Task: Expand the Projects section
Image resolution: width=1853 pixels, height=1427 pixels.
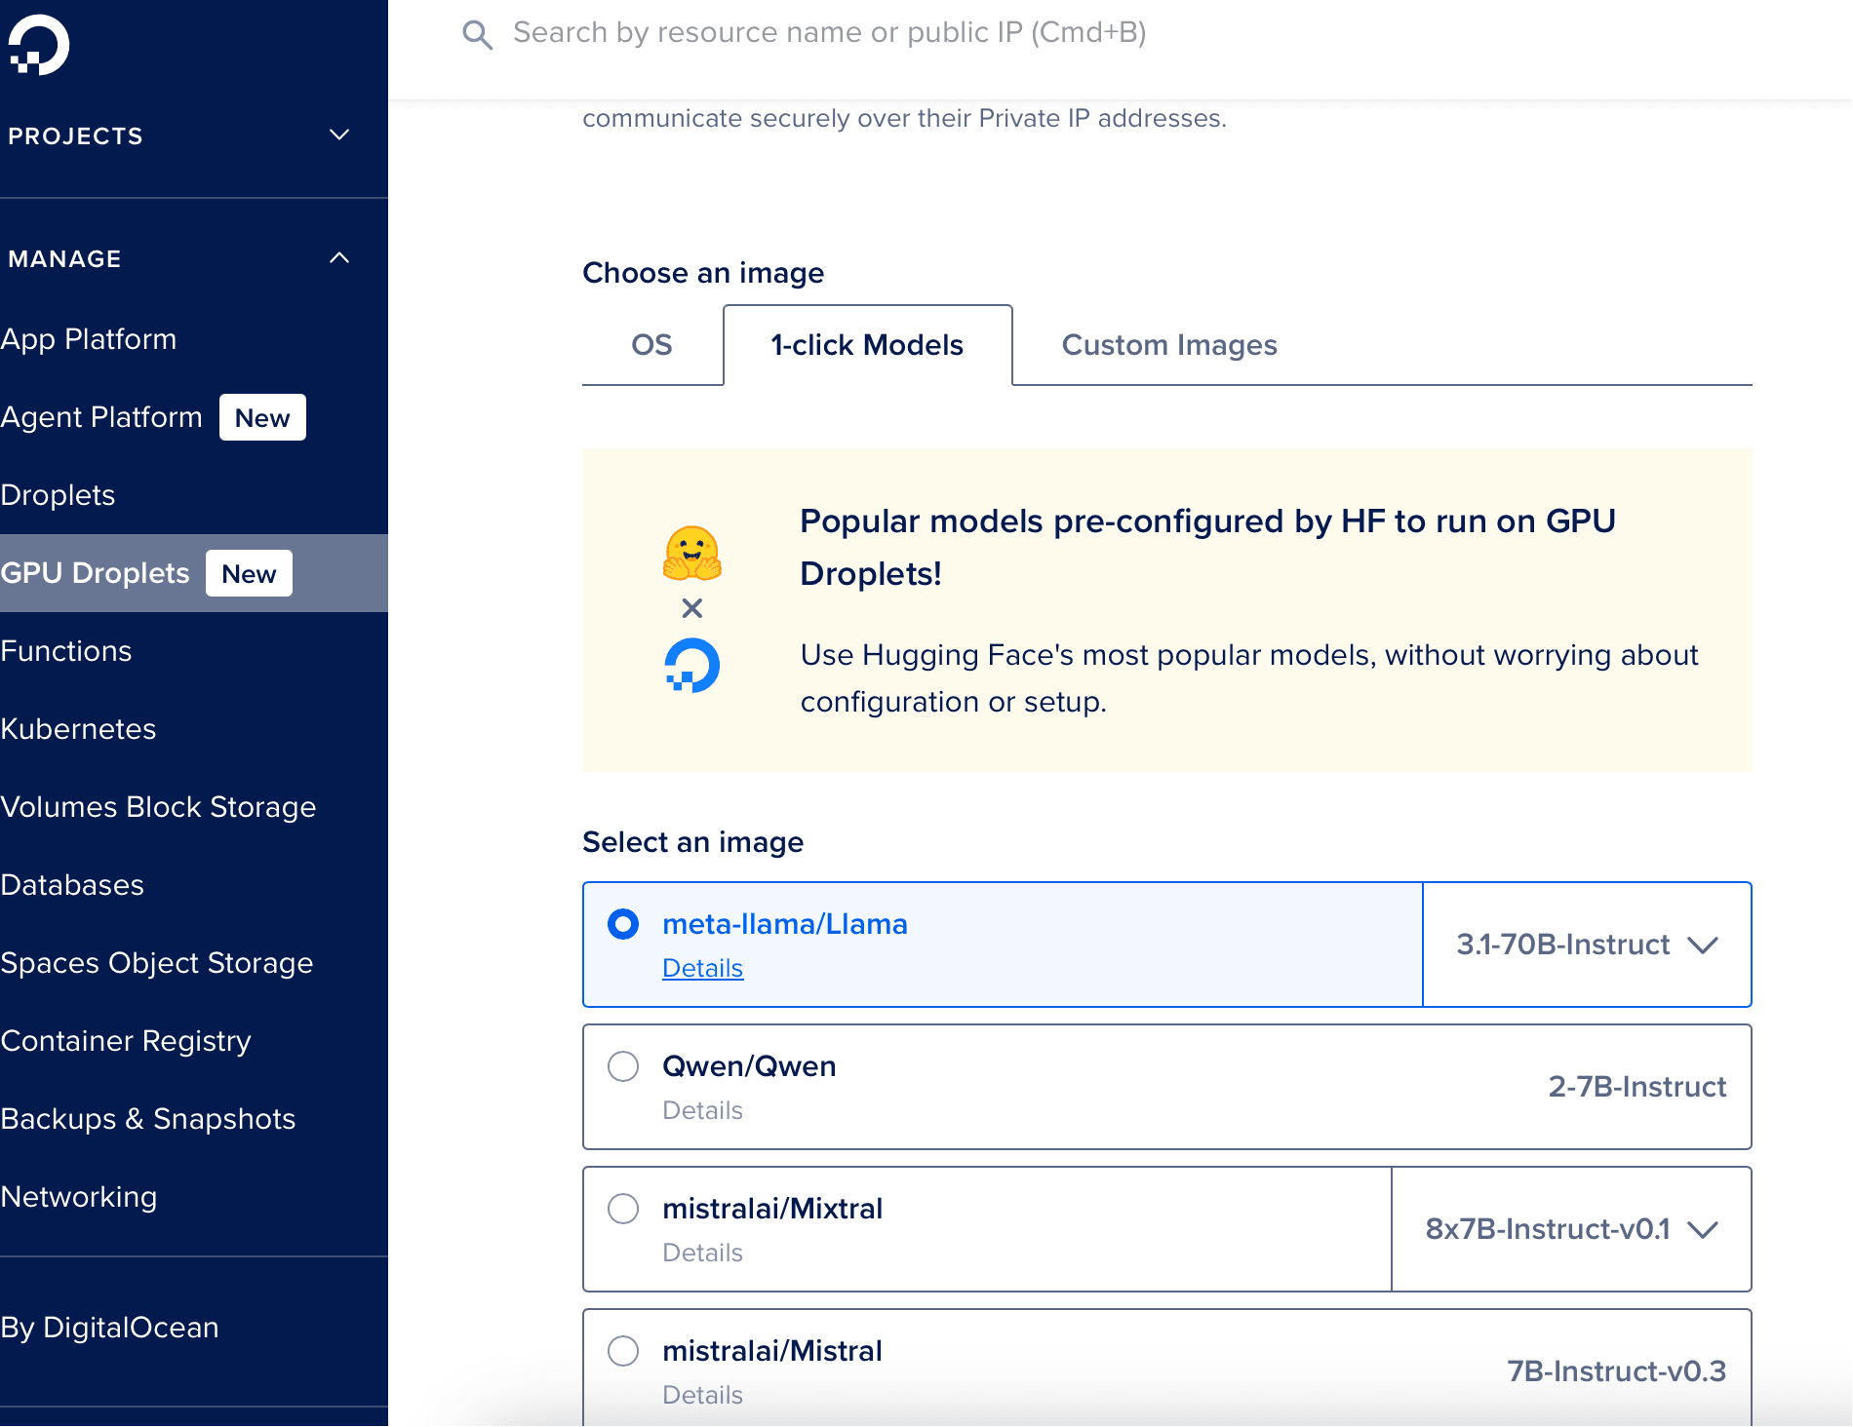Action: tap(179, 135)
